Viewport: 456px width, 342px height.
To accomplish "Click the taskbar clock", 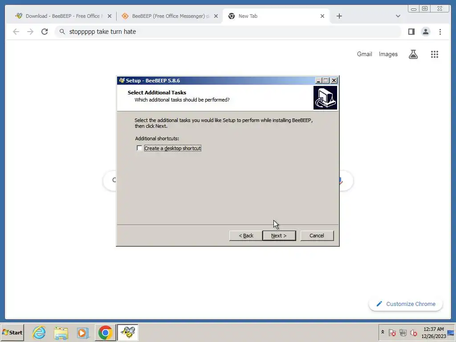I will point(434,332).
